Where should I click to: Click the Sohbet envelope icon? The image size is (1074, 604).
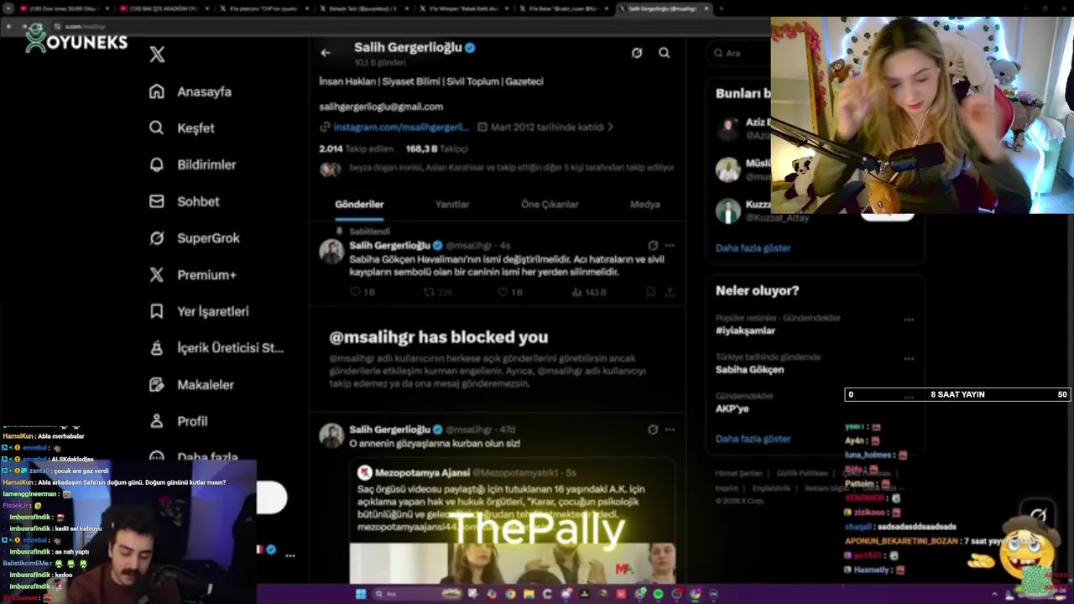tap(157, 201)
